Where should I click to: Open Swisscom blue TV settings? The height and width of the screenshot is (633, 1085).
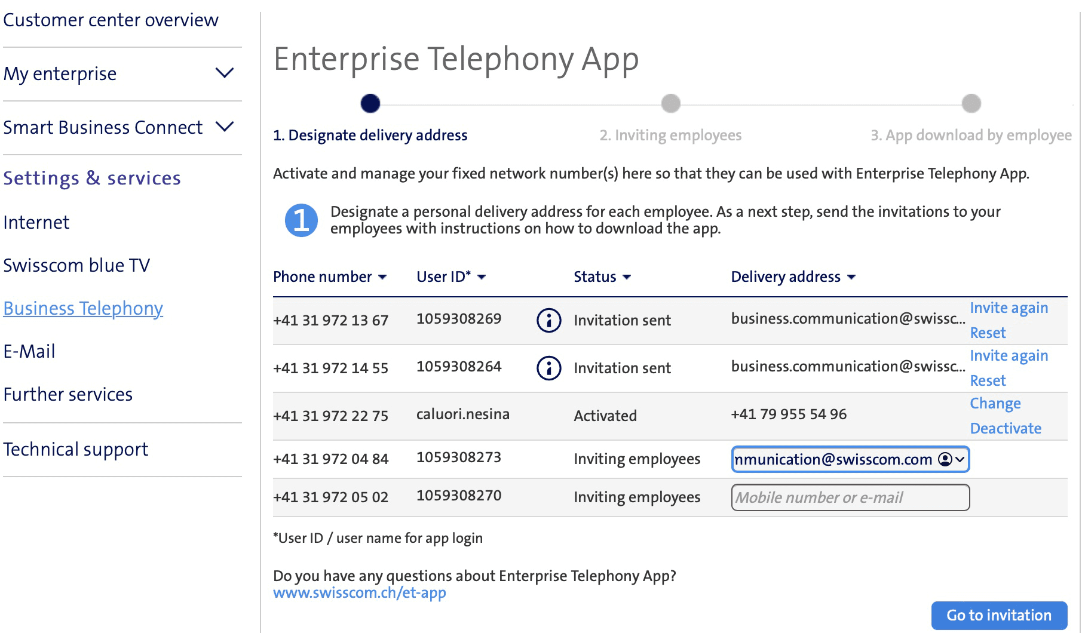pyautogui.click(x=76, y=265)
